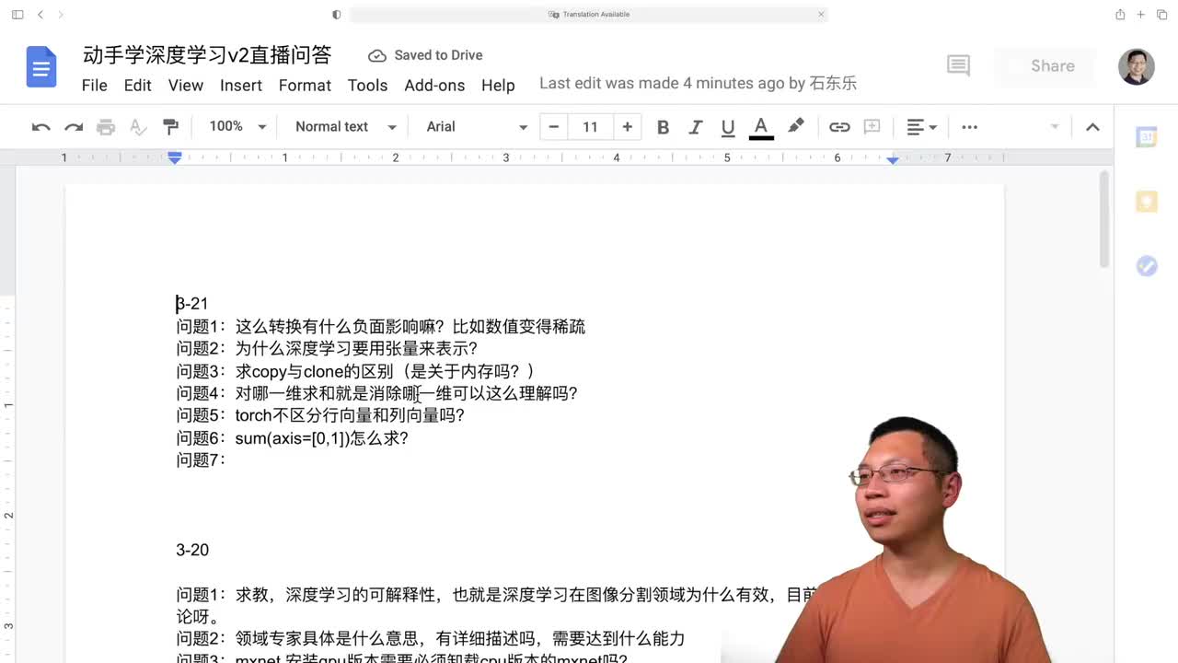Image resolution: width=1178 pixels, height=663 pixels.
Task: Click the Undo arrow in toolbar
Action: tap(40, 127)
